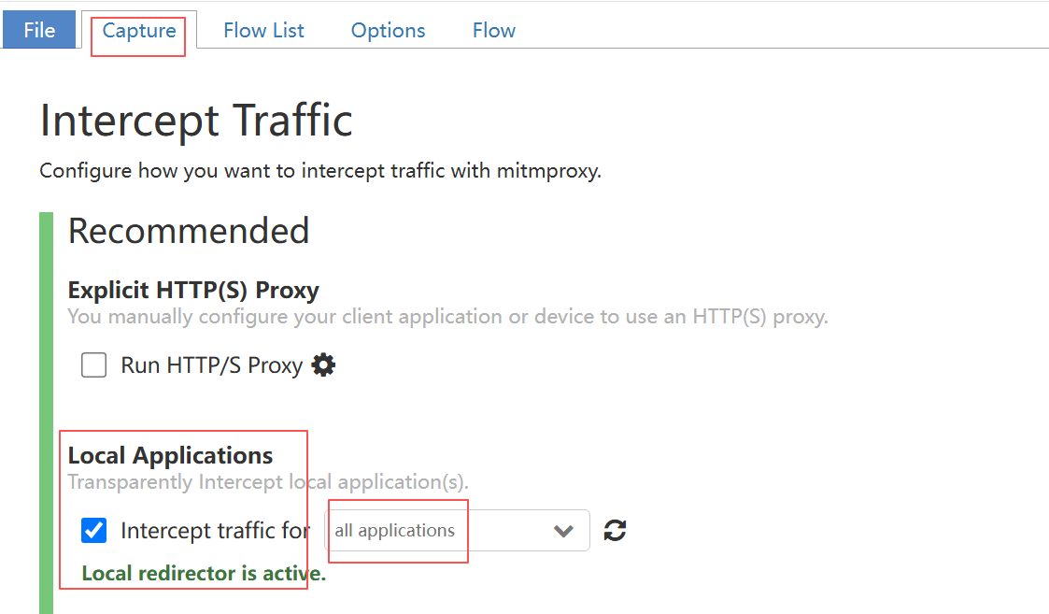Uncheck Intercept traffic for checkbox
The height and width of the screenshot is (614, 1049).
[x=93, y=530]
